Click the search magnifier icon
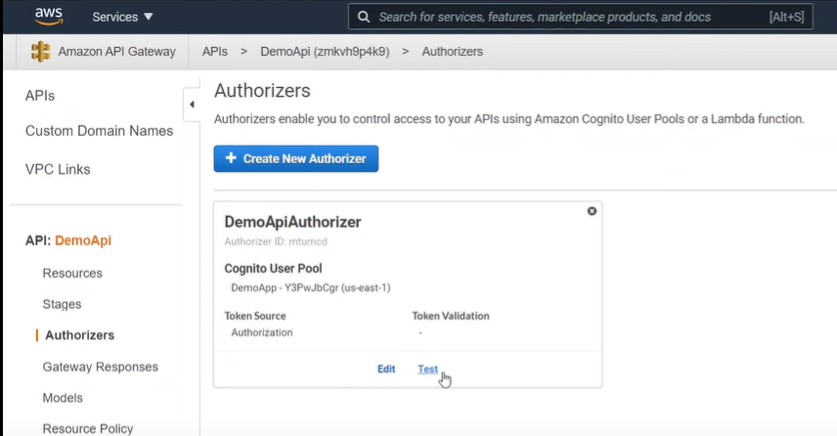The width and height of the screenshot is (837, 436). click(364, 17)
